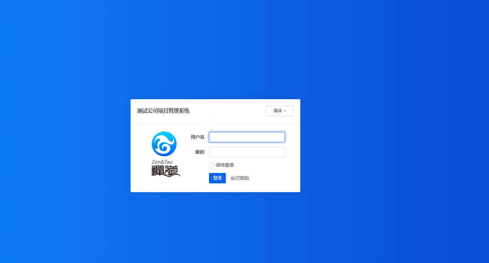Select the 测试公司项目管理系统 title text
Screen dimensions: 489x263
[x=163, y=111]
